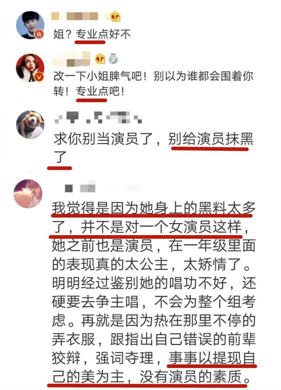Open the pink anime avatar profile
This screenshot has height=390, width=281.
(x=28, y=193)
